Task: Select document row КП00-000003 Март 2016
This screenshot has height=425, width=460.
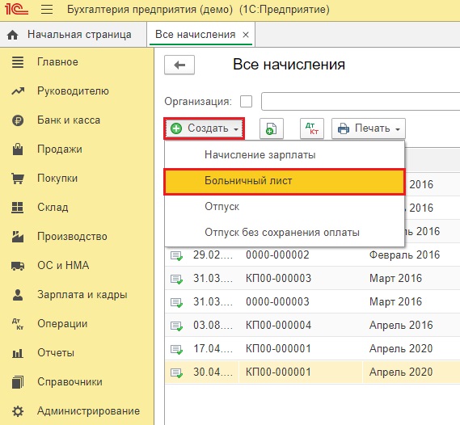Action: click(x=312, y=278)
